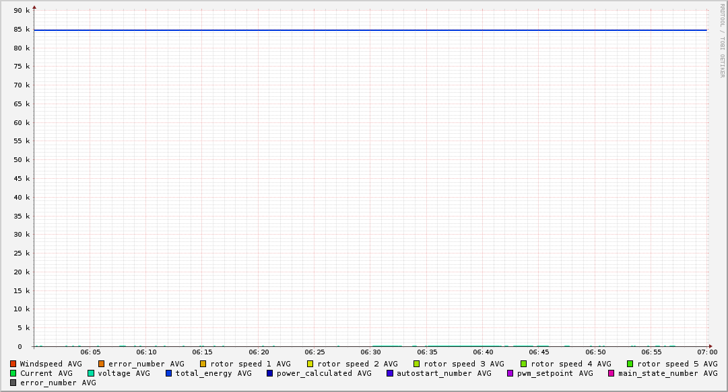The image size is (728, 392).
Task: Select the orange error_number AVG legend swatch
Action: click(x=102, y=364)
